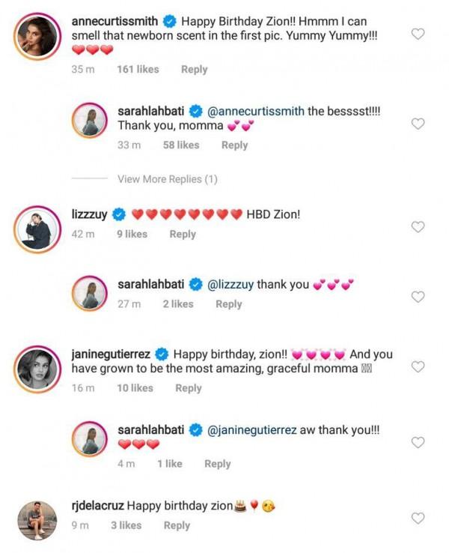Image resolution: width=449 pixels, height=553 pixels.
Task: Like lizzzuy's HBD Zion comment
Action: (419, 226)
